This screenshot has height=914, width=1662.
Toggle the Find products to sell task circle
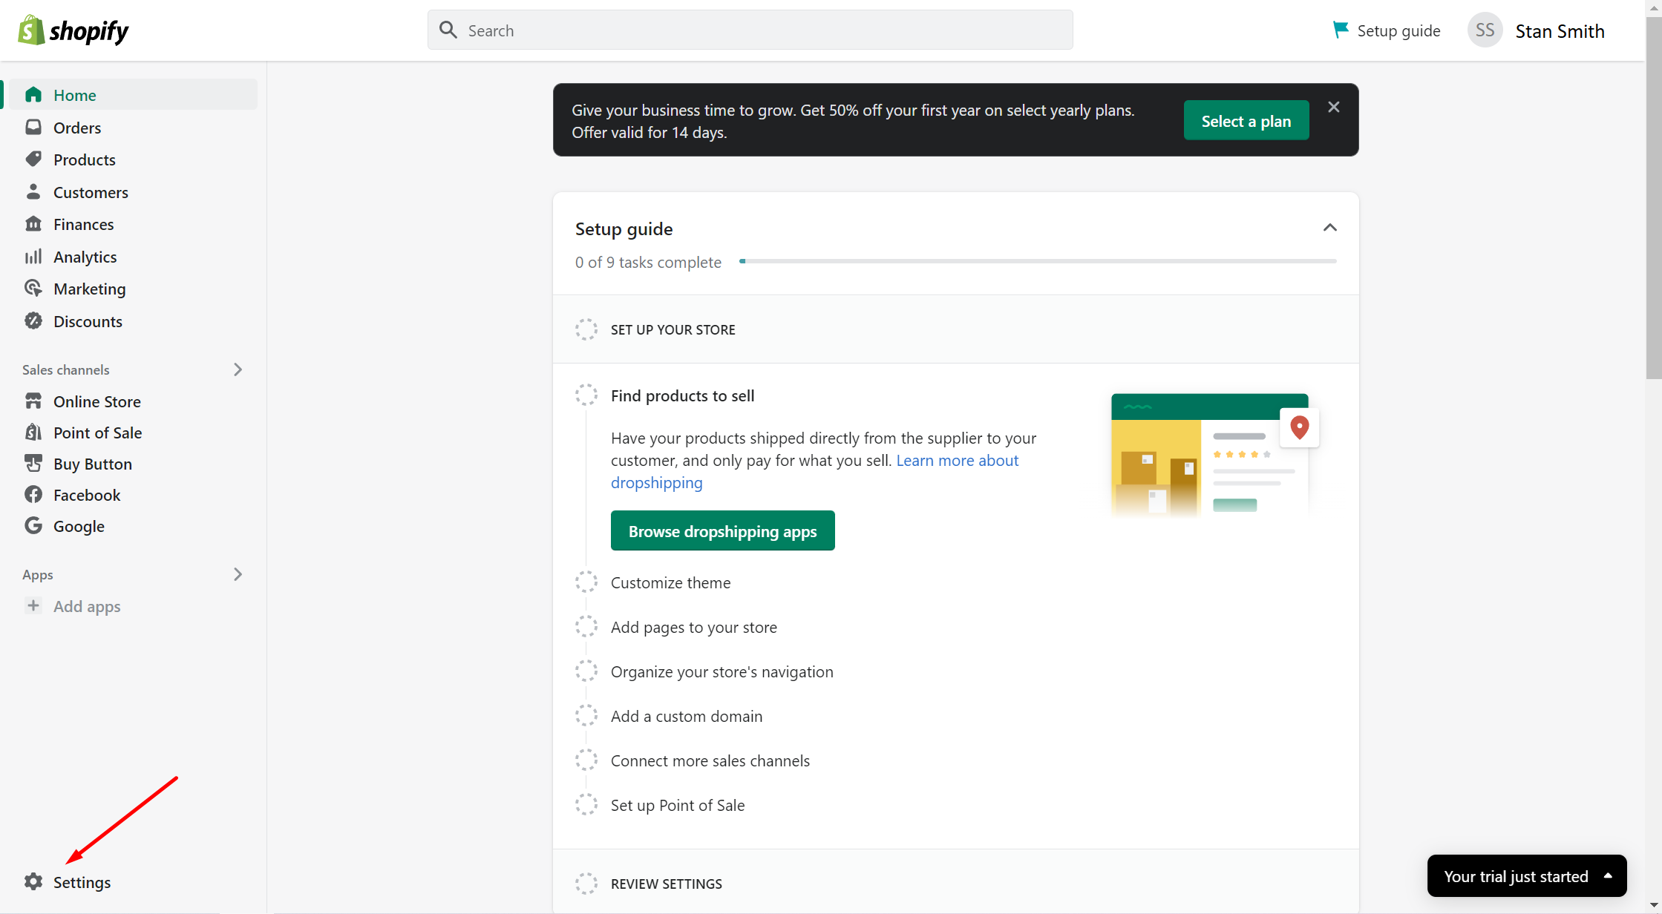pyautogui.click(x=586, y=395)
